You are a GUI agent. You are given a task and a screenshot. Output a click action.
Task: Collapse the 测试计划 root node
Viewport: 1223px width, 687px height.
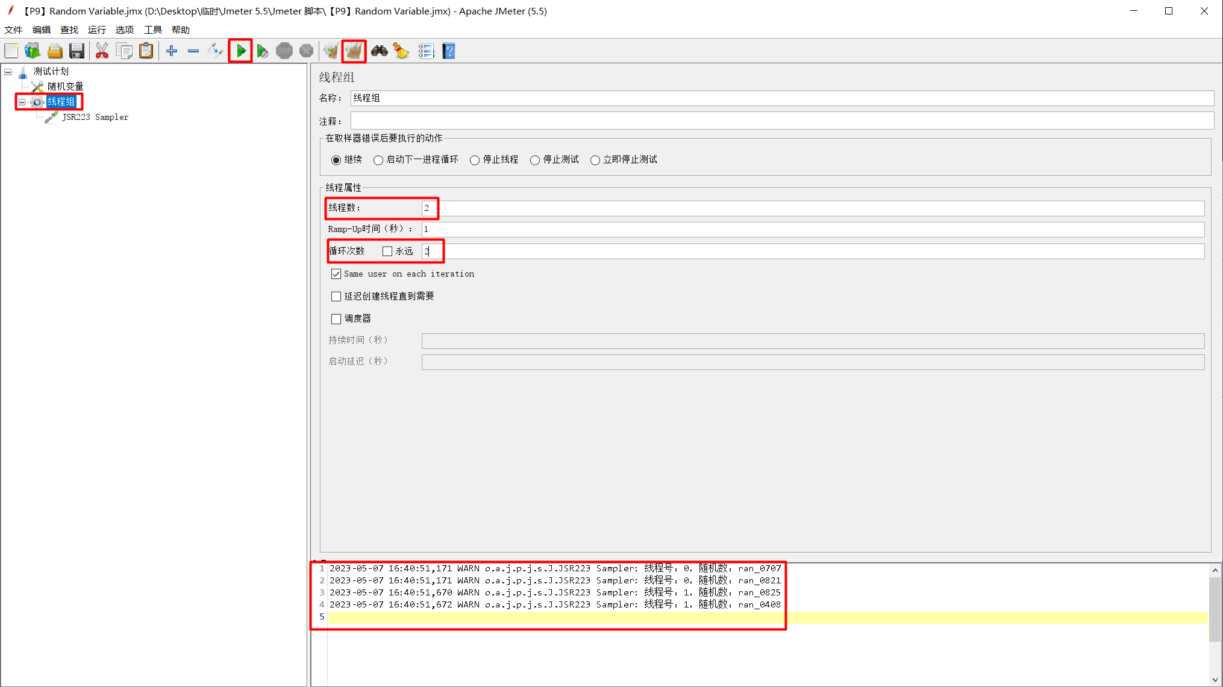pyautogui.click(x=7, y=71)
